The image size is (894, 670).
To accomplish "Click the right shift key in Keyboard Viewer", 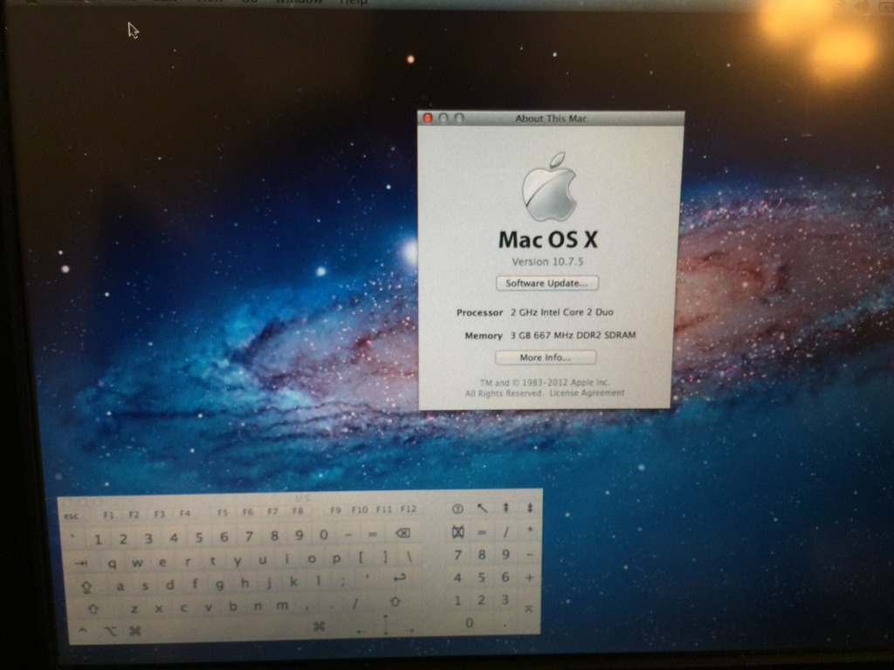I will pyautogui.click(x=395, y=601).
